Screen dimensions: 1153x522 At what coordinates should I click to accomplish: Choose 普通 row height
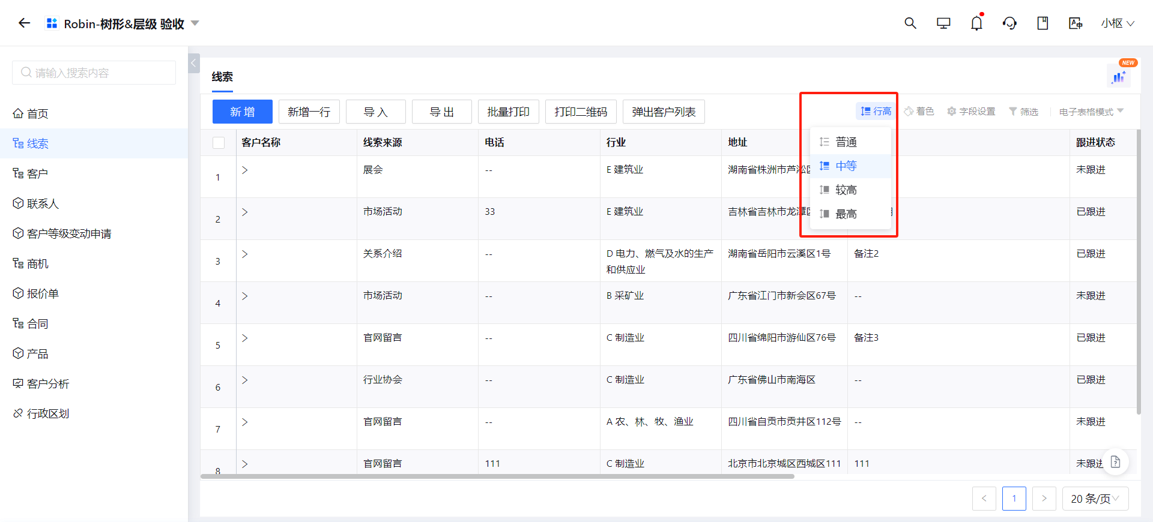[850, 142]
